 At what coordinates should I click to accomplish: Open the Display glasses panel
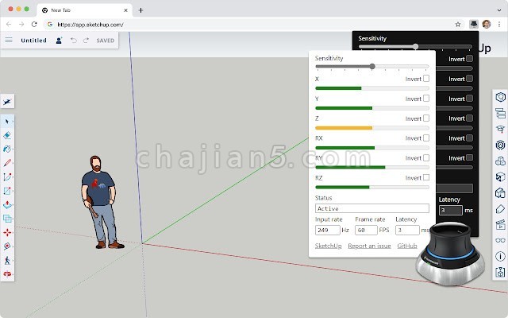pos(500,240)
